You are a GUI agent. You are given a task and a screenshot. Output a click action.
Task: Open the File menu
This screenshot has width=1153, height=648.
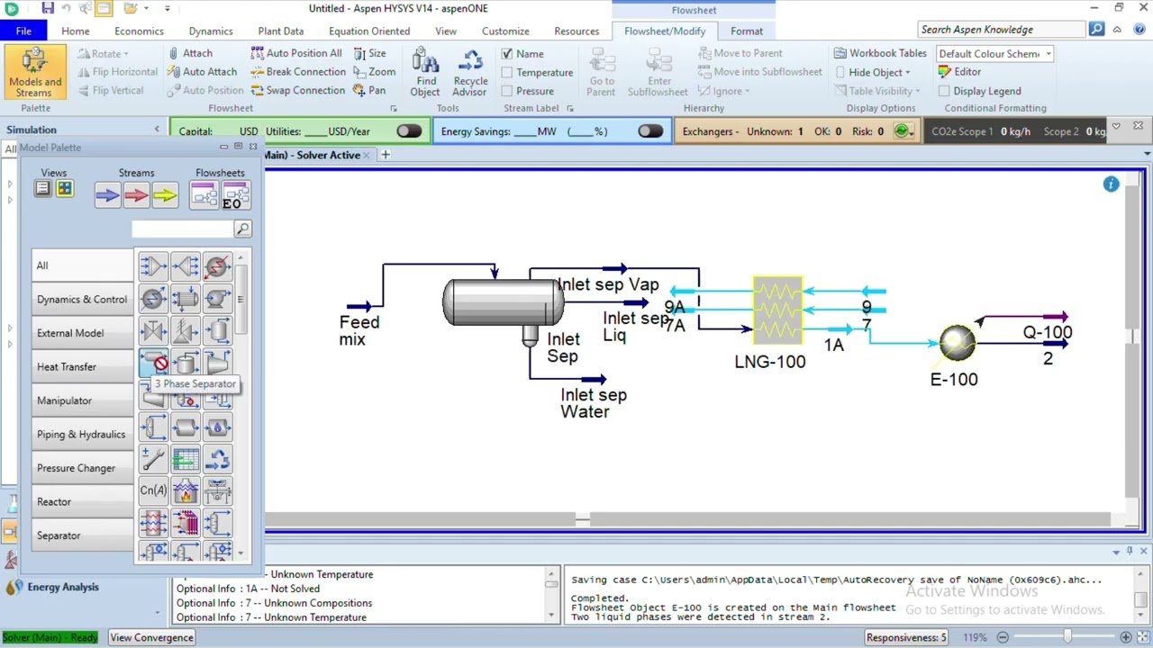tap(23, 31)
